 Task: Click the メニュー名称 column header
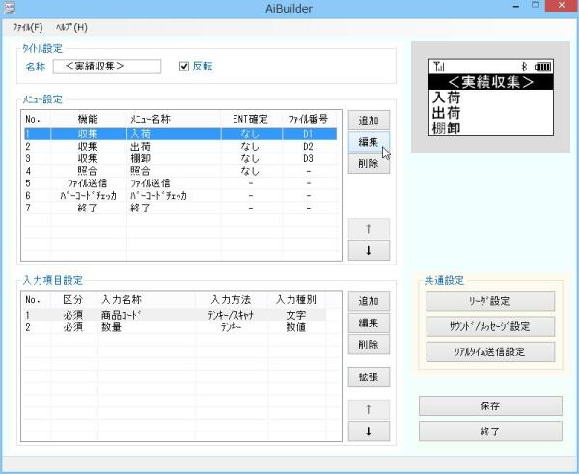(174, 119)
